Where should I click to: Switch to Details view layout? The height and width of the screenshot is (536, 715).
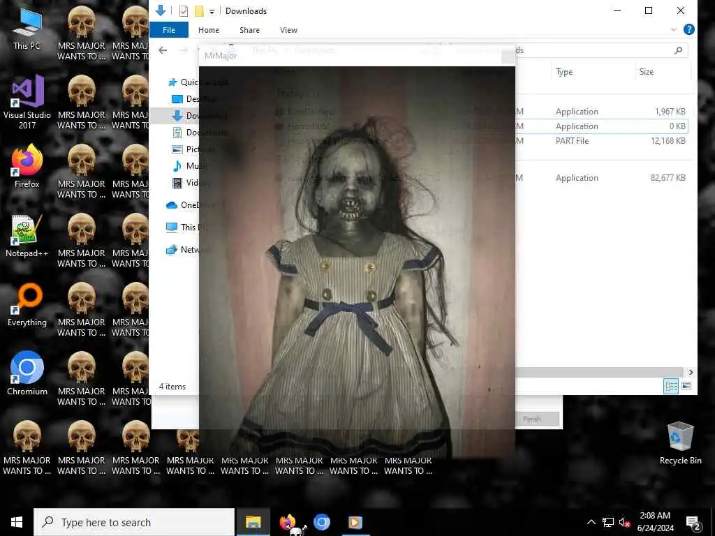[x=671, y=387]
